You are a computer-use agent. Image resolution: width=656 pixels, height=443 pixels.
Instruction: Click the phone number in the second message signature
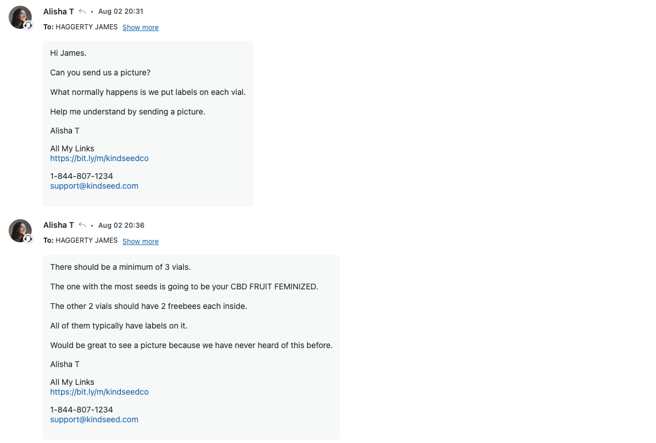(x=81, y=410)
